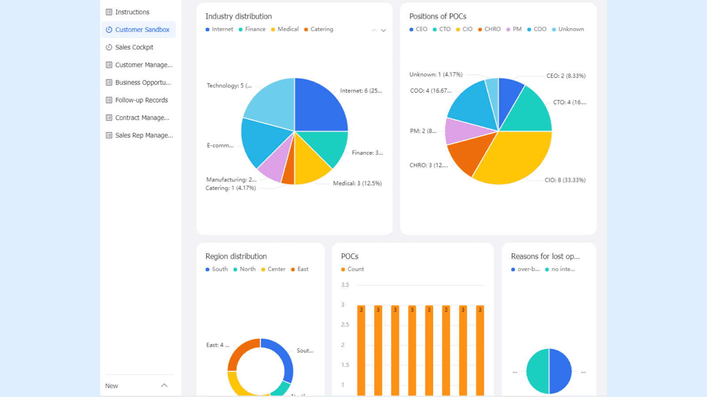Toggle CTO legend item

click(x=441, y=29)
